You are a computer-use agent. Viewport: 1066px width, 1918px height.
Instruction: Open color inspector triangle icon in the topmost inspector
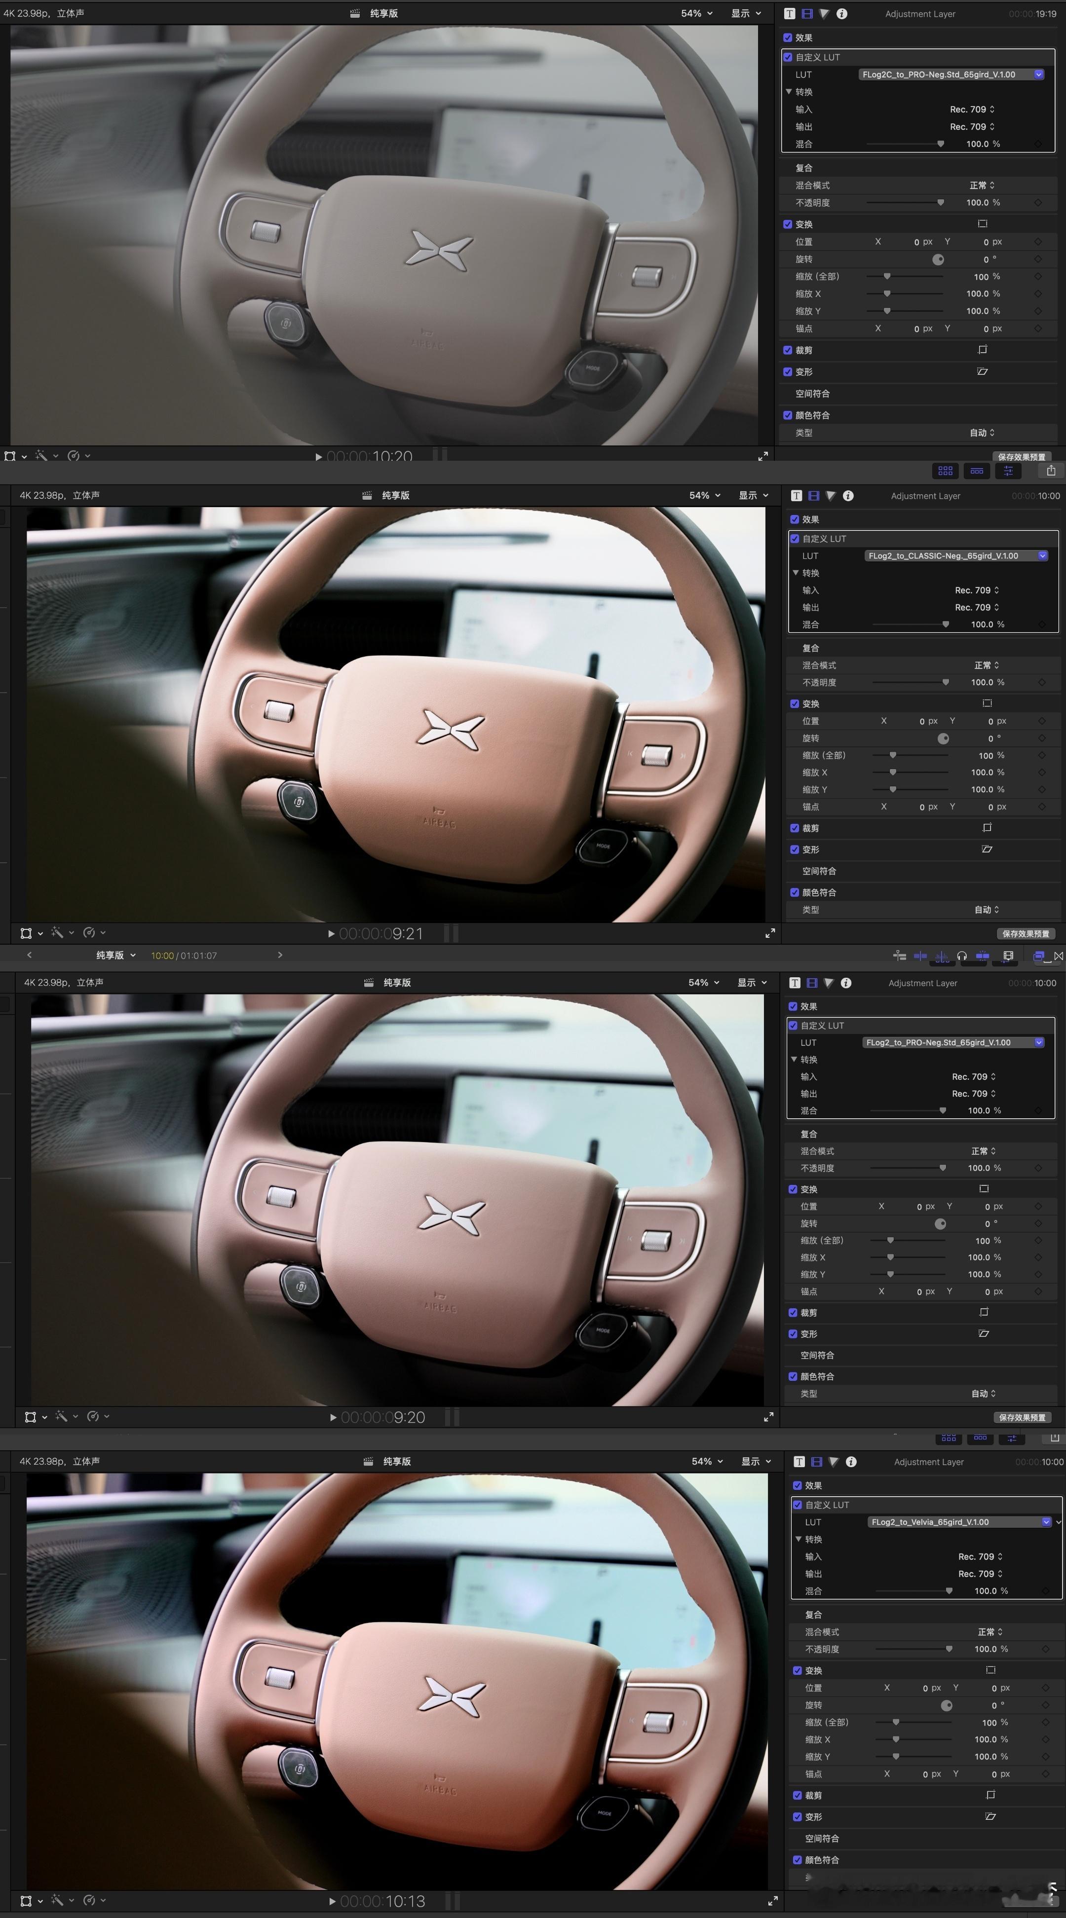[x=824, y=13]
